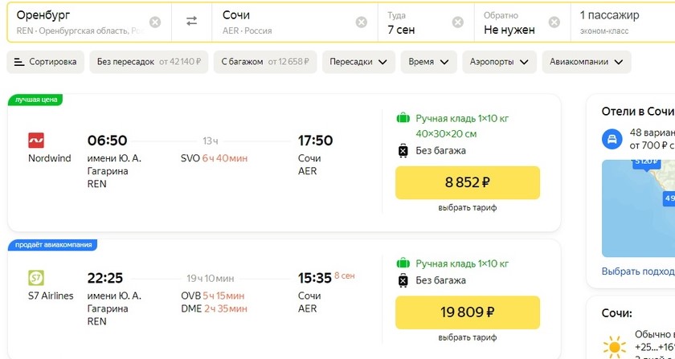Select the 19 809 ₽ fare button
This screenshot has width=675, height=359.
coord(468,312)
